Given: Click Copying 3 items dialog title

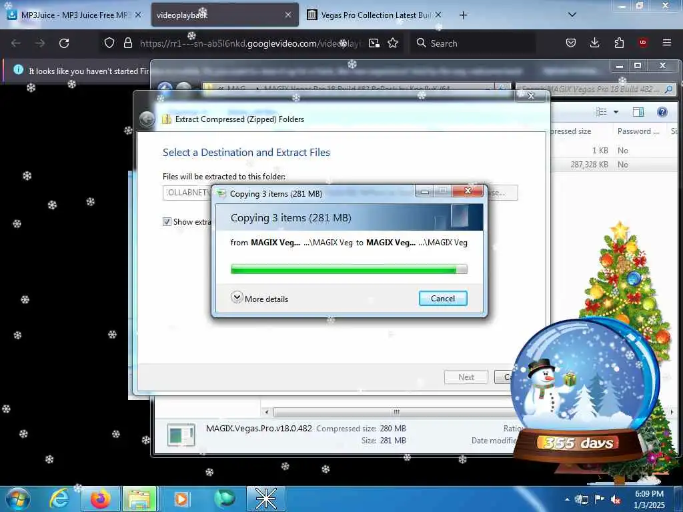Looking at the screenshot, I should pyautogui.click(x=275, y=194).
